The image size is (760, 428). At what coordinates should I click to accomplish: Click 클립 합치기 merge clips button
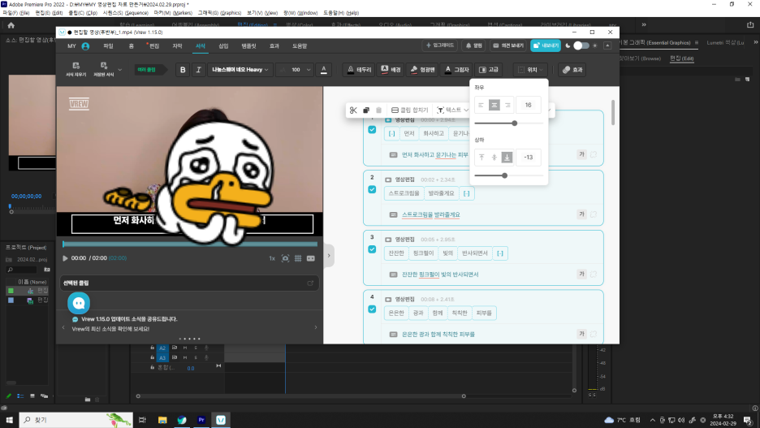pyautogui.click(x=410, y=110)
